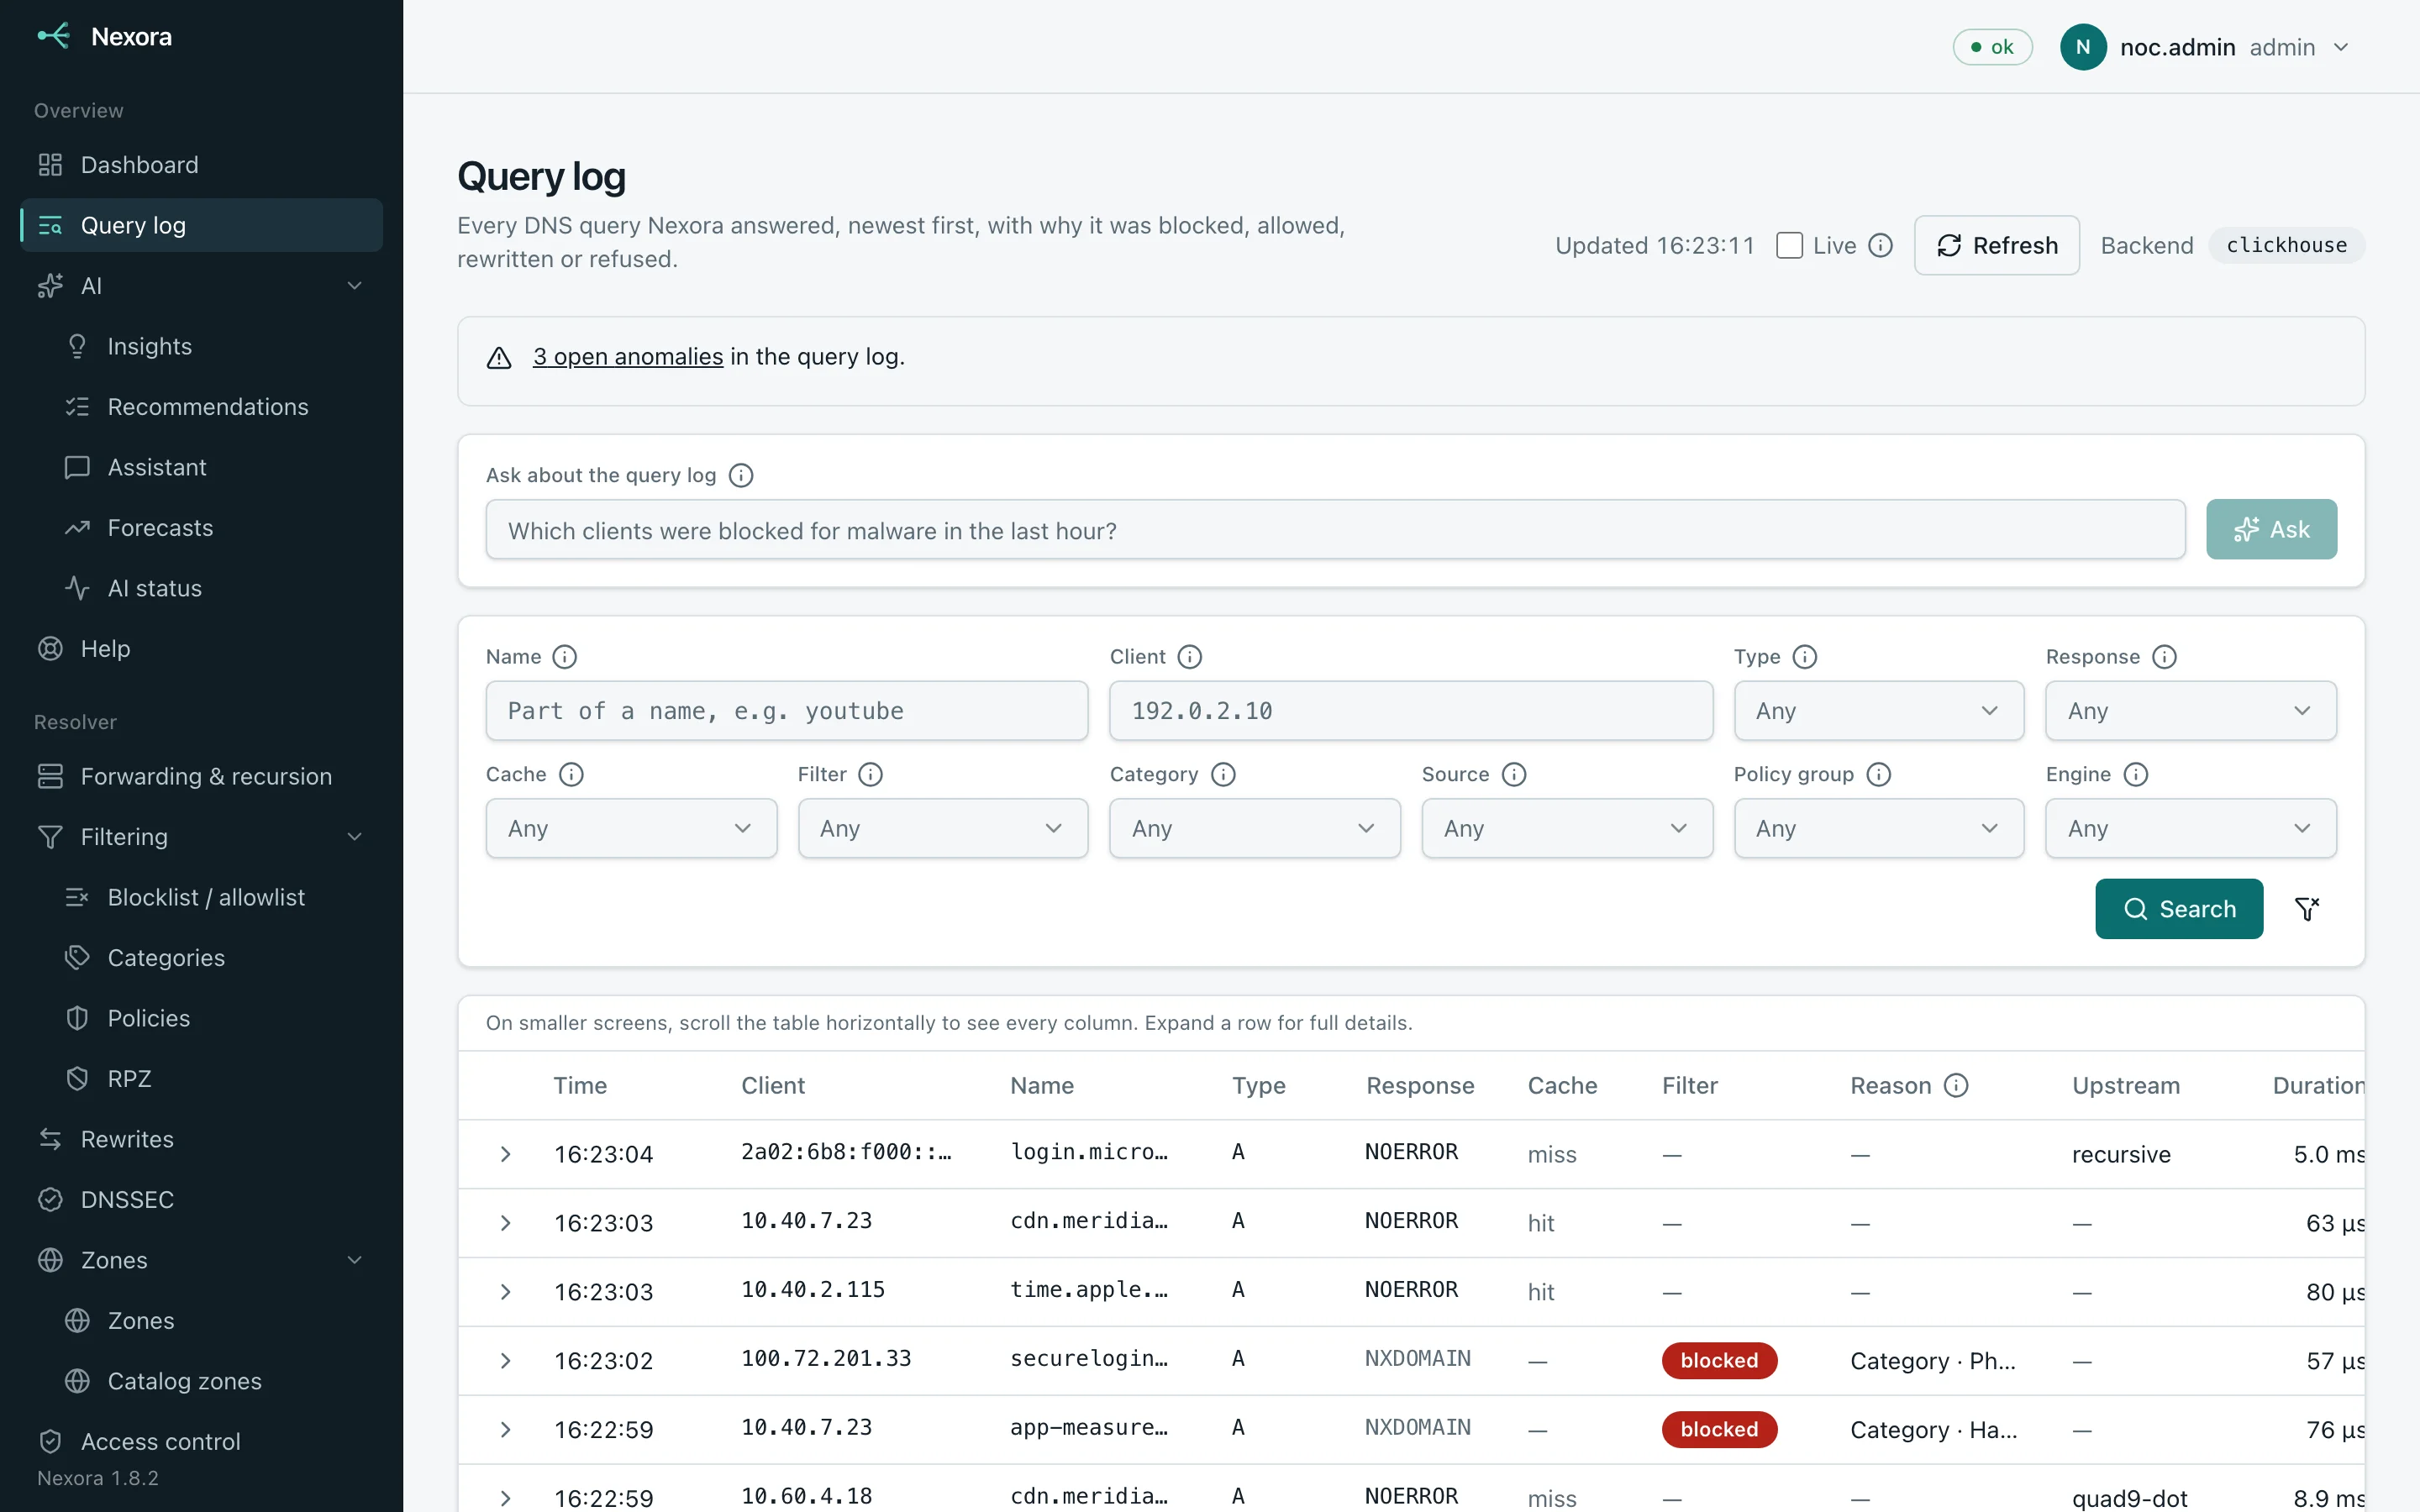The image size is (2420, 1512).
Task: Focus the Client filter input
Action: (x=1411, y=711)
